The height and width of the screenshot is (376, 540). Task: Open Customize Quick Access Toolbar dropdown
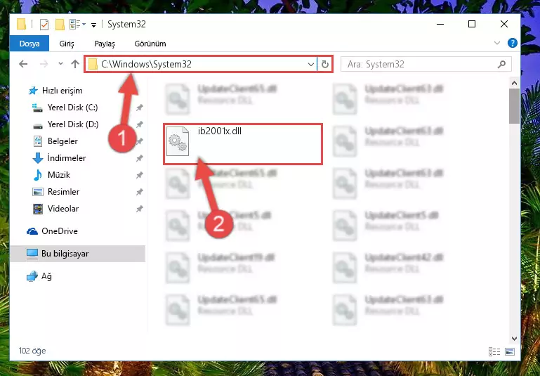click(x=93, y=25)
